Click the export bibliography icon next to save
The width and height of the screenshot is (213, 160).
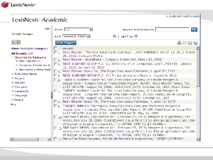[x=196, y=43]
